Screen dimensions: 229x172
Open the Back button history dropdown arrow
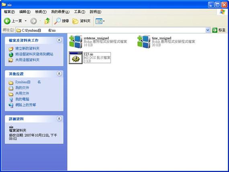point(26,21)
